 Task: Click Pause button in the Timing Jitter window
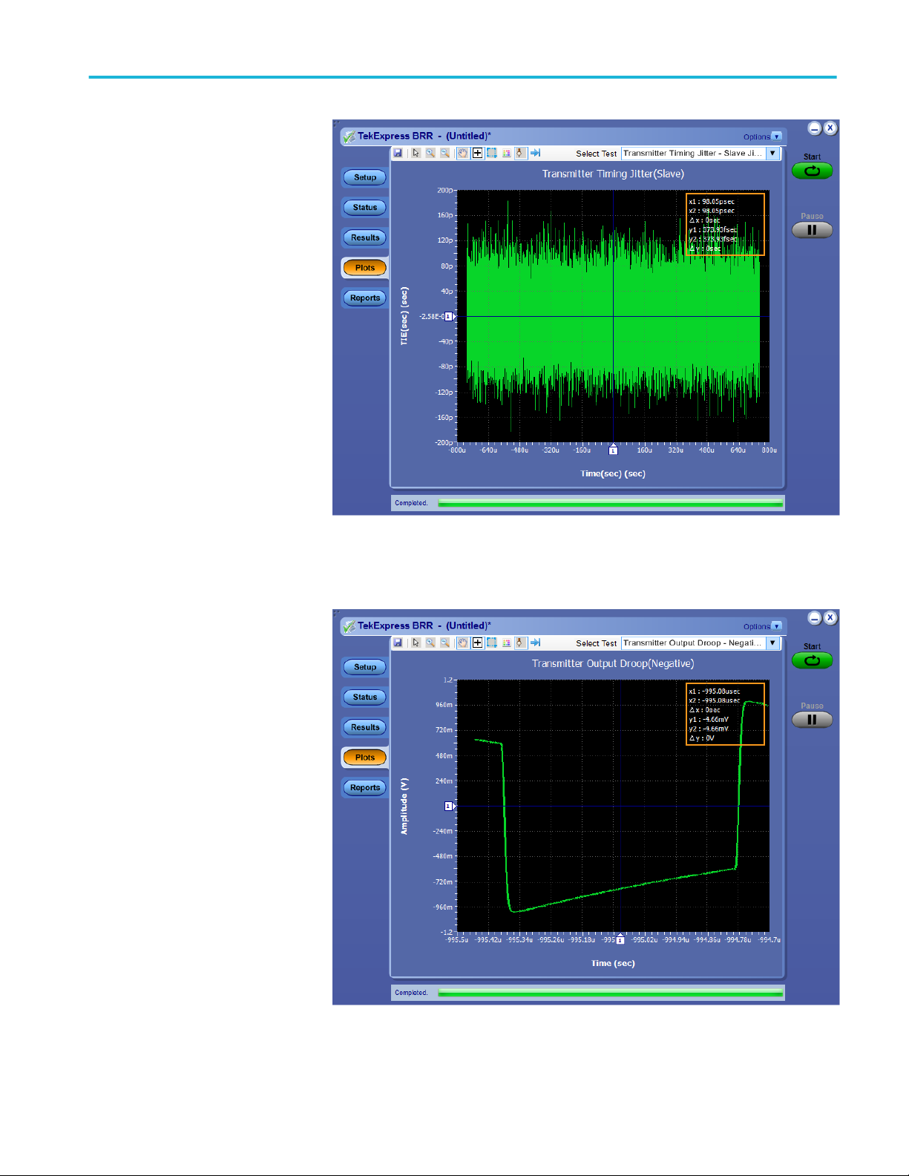point(812,230)
